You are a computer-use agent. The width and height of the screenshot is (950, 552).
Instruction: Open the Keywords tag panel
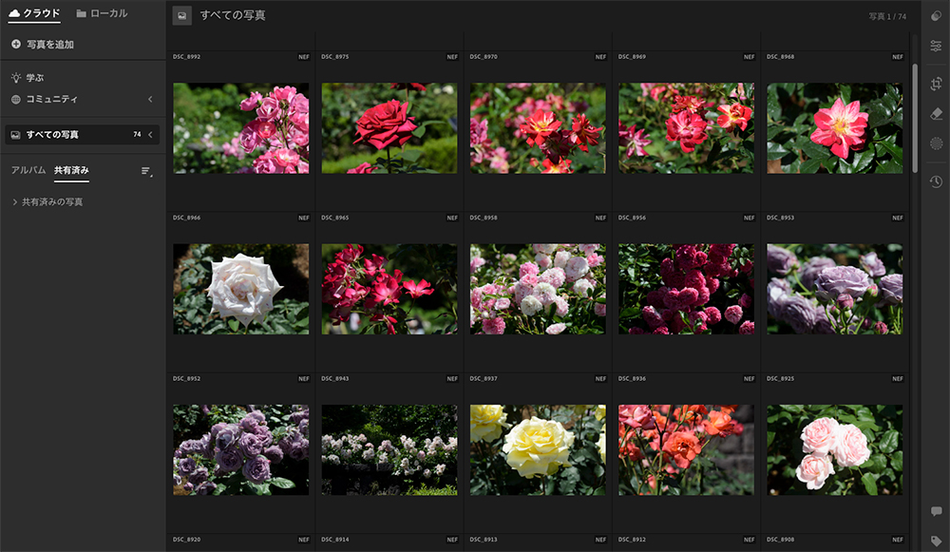(x=936, y=541)
